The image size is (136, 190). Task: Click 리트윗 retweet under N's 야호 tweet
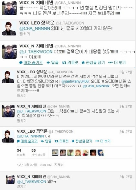click(70, 63)
